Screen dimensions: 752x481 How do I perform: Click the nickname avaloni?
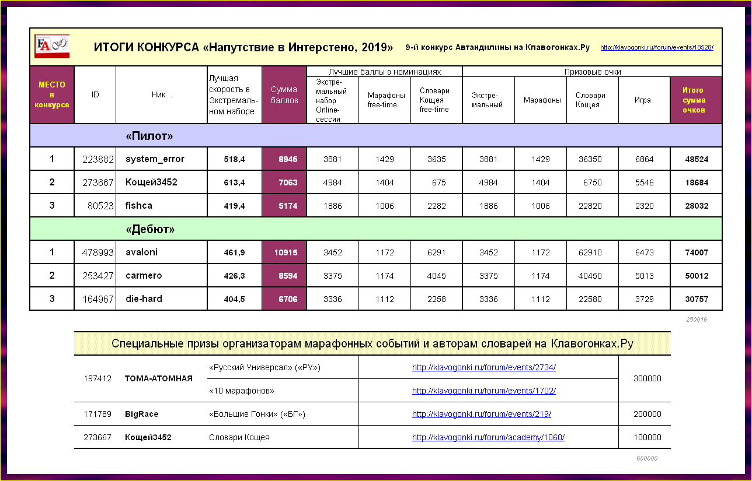click(141, 252)
